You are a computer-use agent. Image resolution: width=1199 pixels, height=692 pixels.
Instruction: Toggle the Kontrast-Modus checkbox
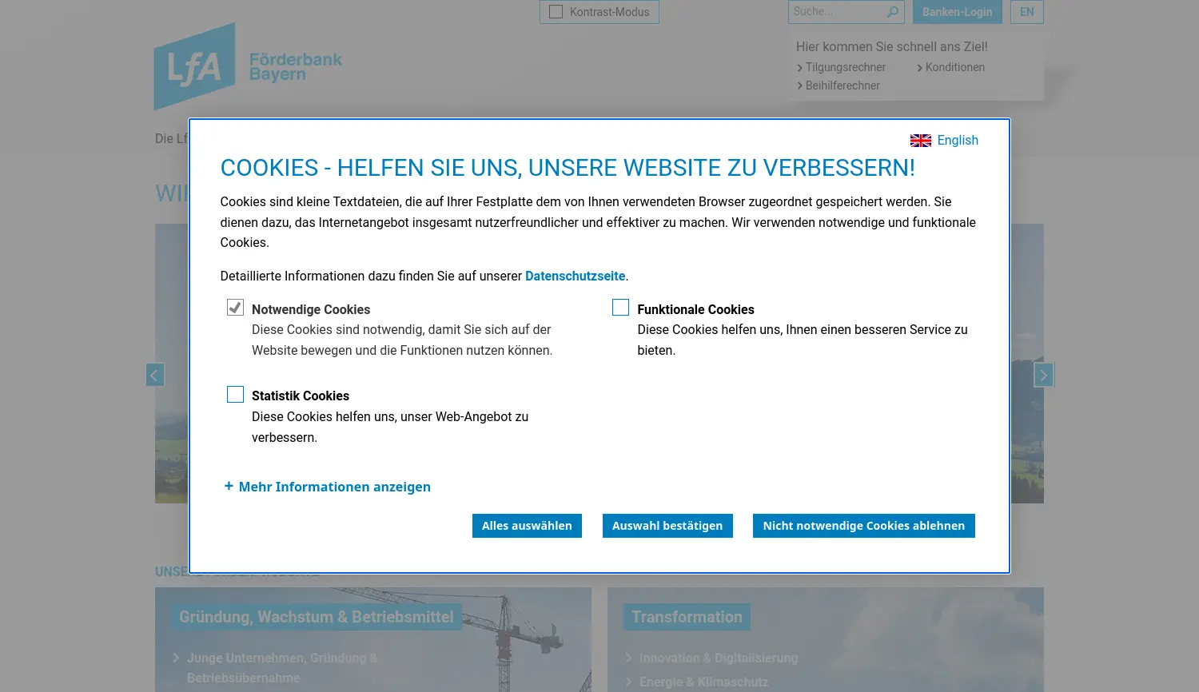[x=556, y=12]
